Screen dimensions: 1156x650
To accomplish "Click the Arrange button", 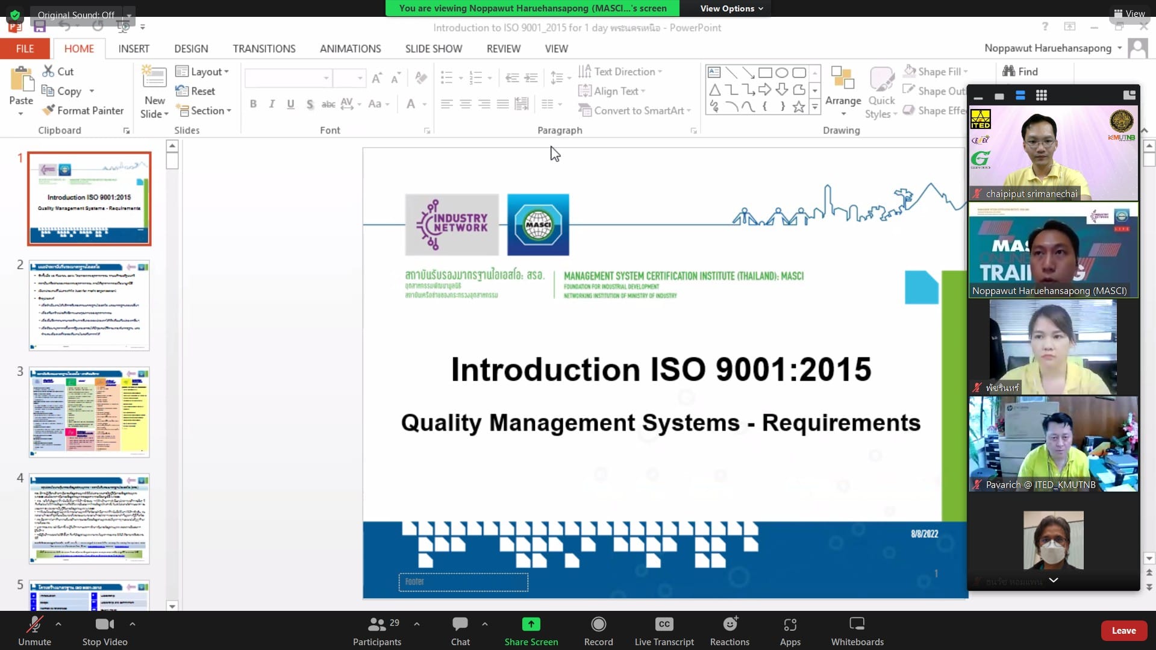I will (x=843, y=90).
